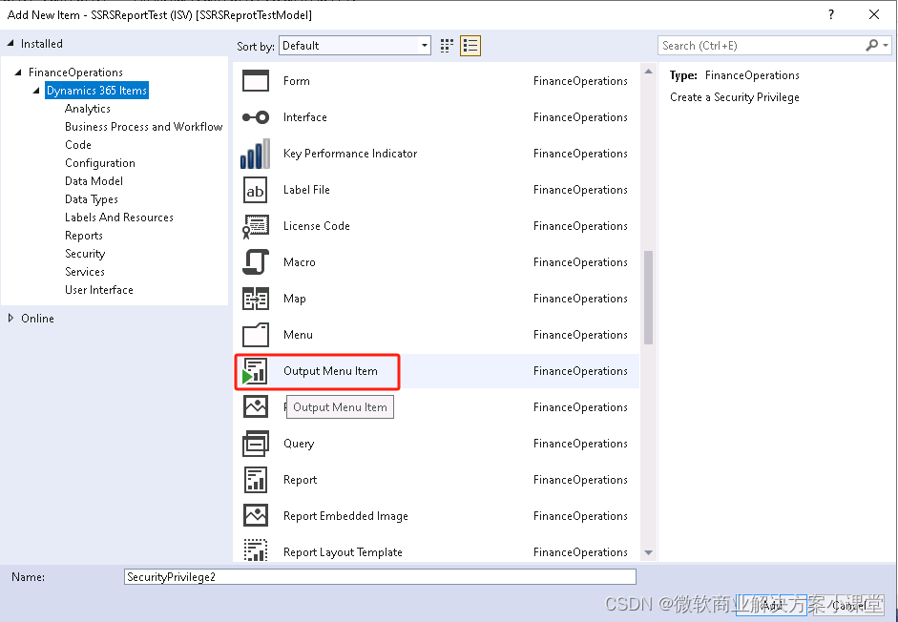
Task: Click the Macro scroll icon
Action: point(256,262)
